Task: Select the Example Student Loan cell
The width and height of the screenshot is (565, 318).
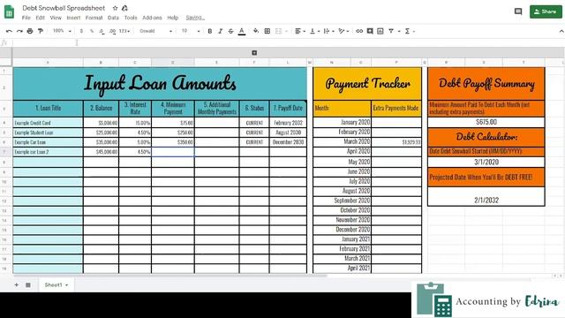Action: (48, 132)
